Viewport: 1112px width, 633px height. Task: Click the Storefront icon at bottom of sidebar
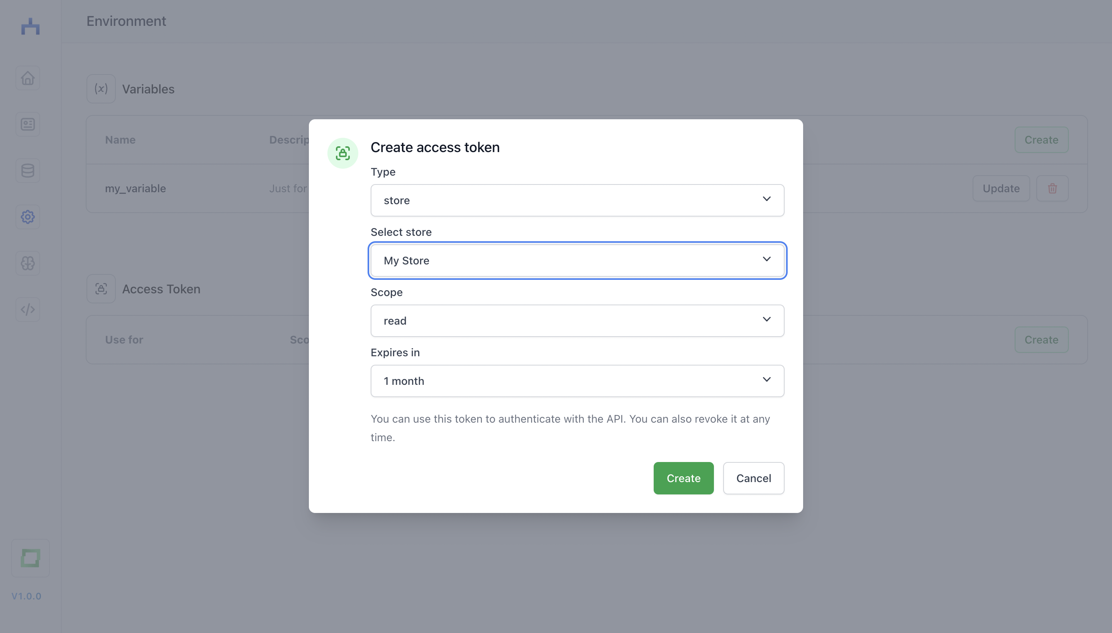coord(30,557)
